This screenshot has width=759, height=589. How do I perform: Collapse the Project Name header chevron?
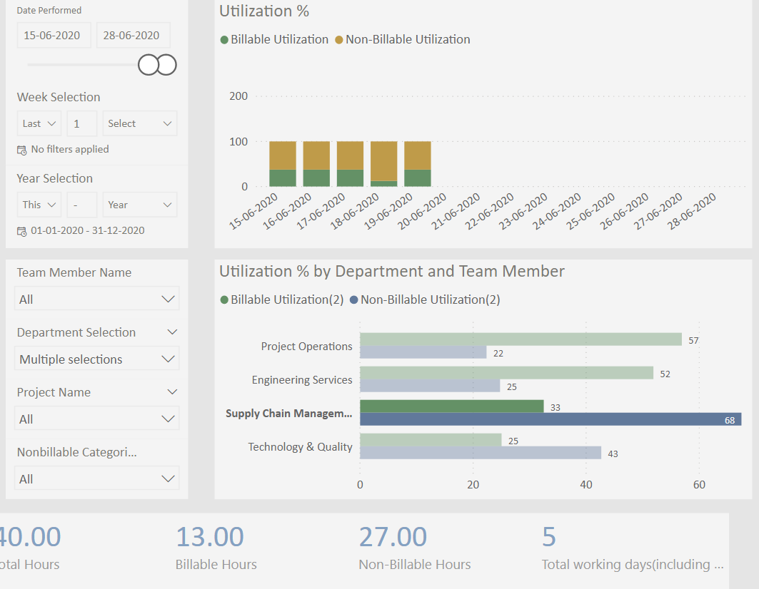click(x=172, y=392)
